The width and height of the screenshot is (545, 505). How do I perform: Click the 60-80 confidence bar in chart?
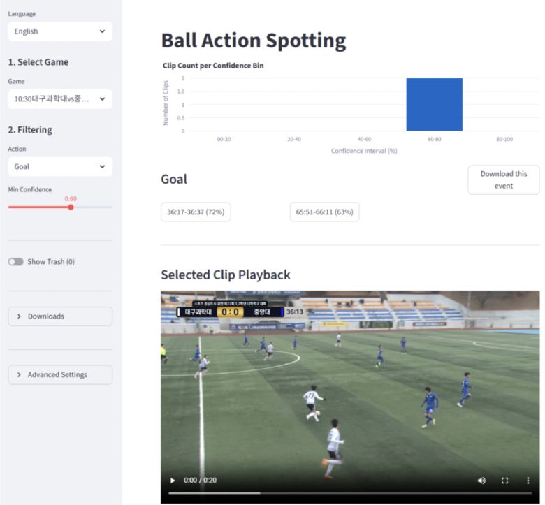[434, 105]
